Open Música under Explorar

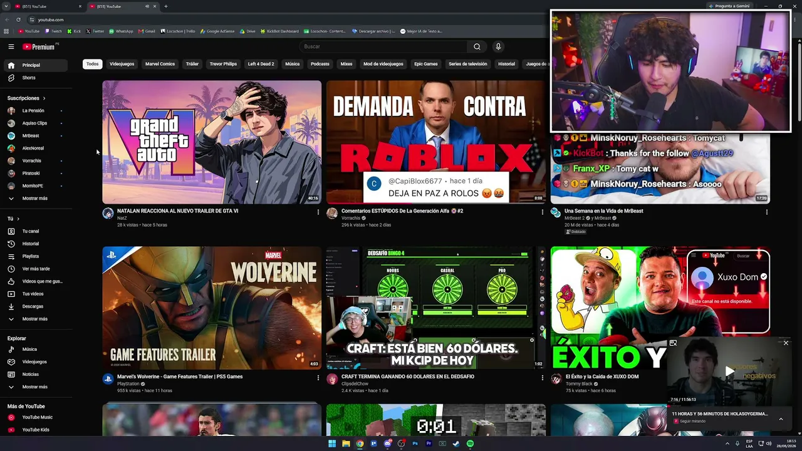point(35,349)
